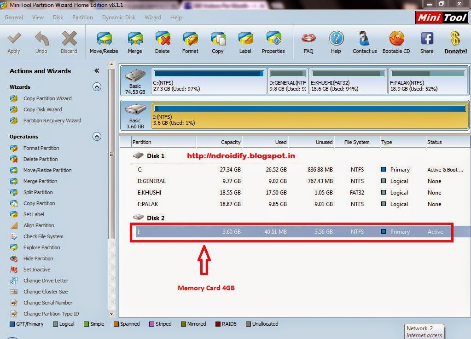Choose Split Partition operation
The image size is (471, 339).
pos(38,192)
